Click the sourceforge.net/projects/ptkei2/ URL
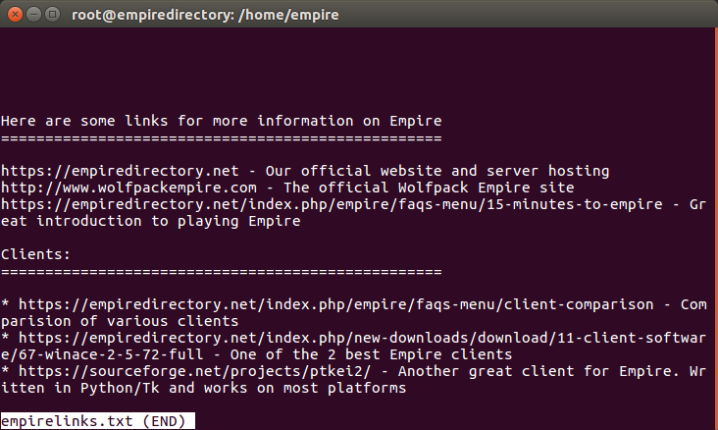Screen dimensions: 718x430 pos(194,371)
